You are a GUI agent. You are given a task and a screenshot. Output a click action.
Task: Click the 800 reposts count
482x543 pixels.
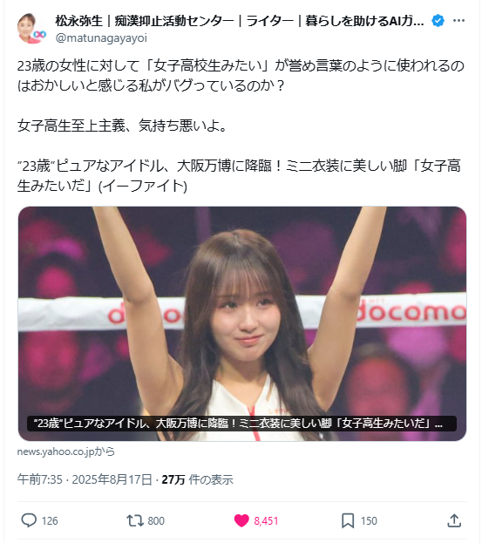coord(156,521)
